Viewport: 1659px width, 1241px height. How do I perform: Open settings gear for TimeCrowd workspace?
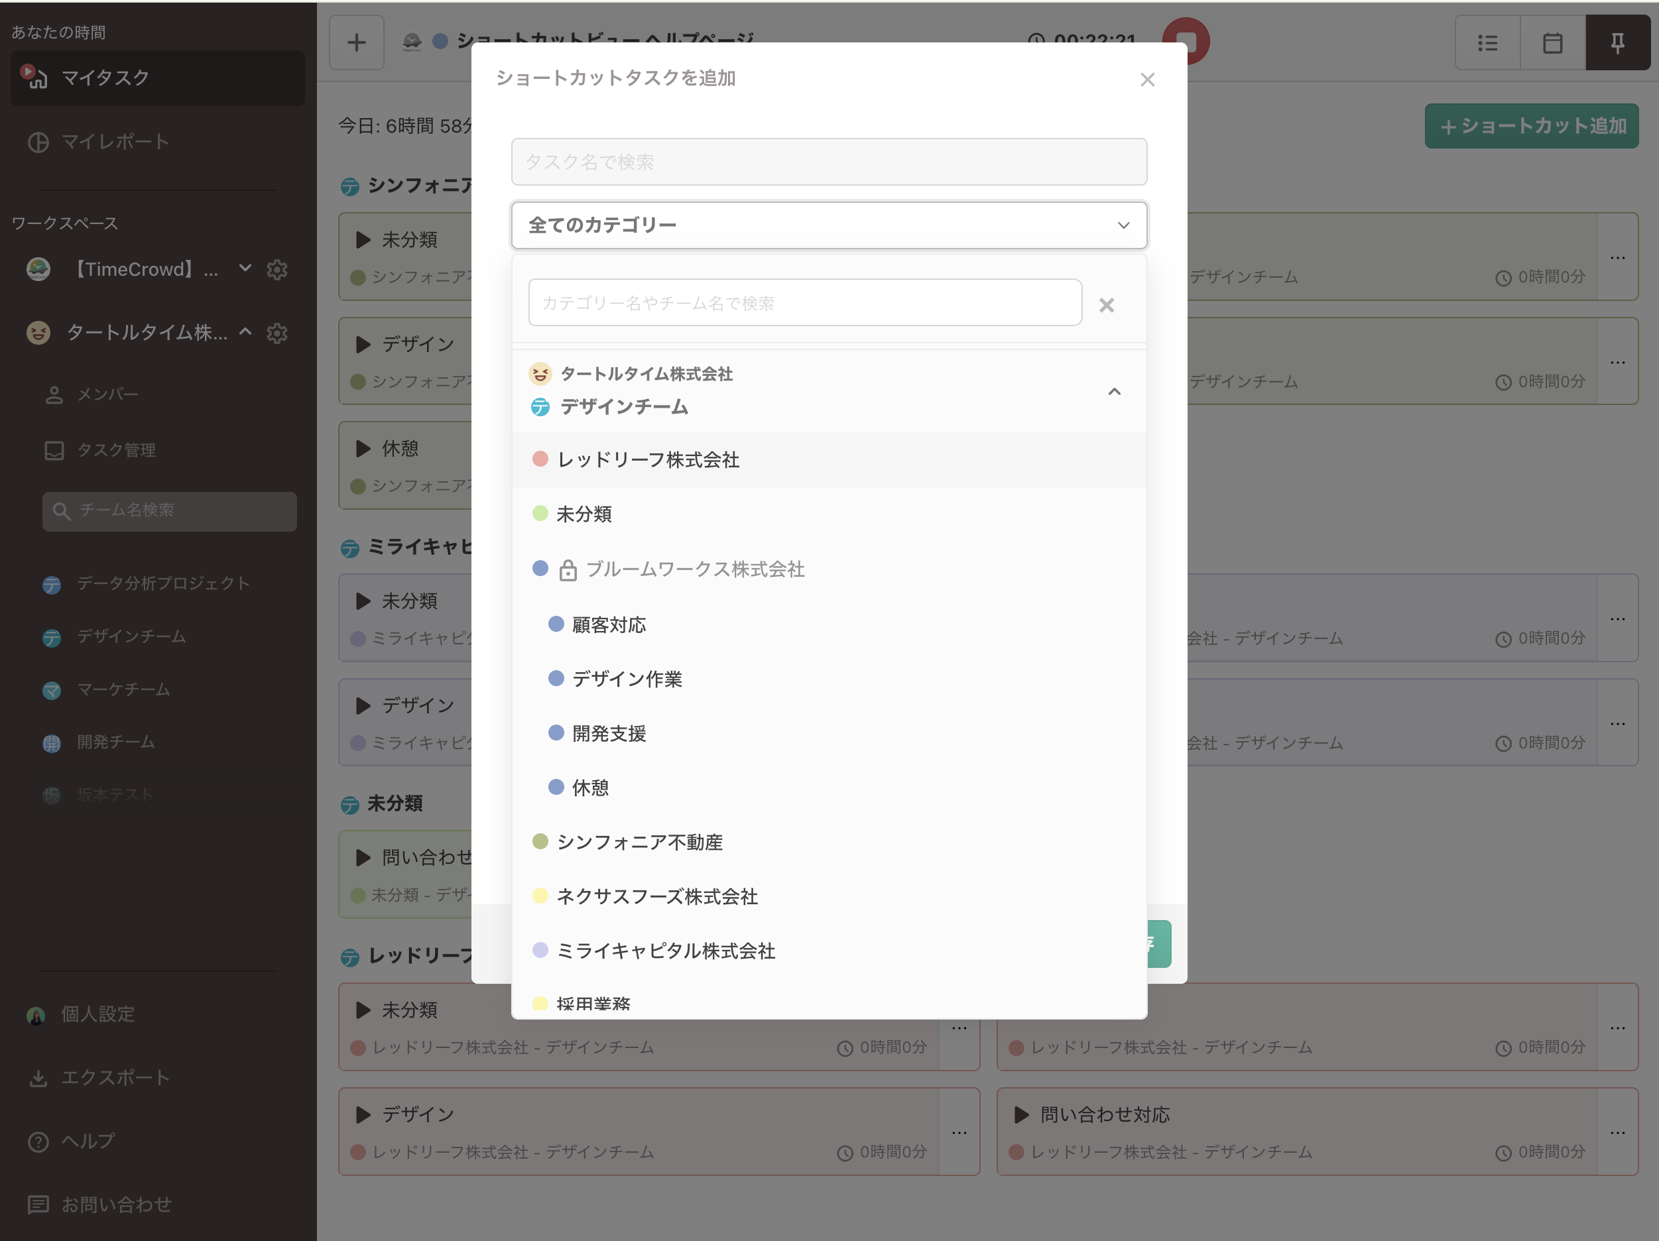coord(278,269)
